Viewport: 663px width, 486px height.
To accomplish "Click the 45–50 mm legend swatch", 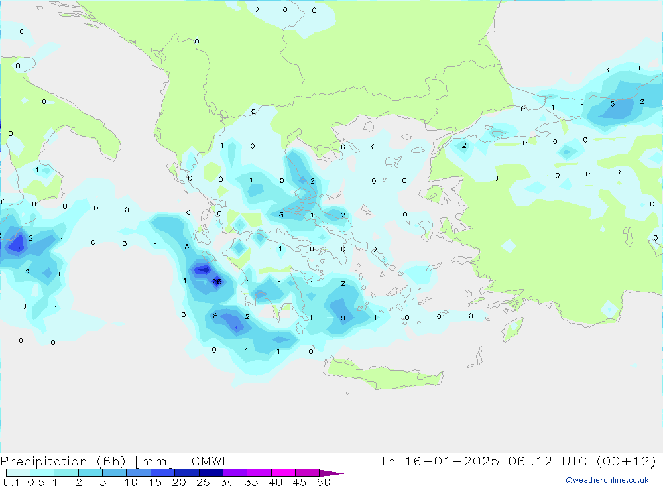I will click(306, 473).
